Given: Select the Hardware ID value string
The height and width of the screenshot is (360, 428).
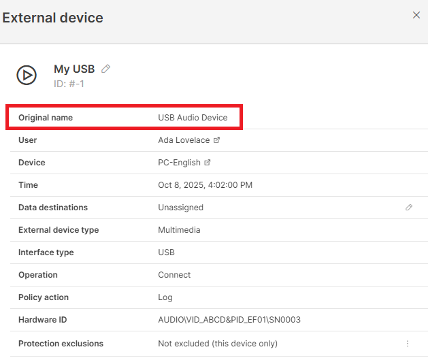Looking at the screenshot, I should click(229, 320).
